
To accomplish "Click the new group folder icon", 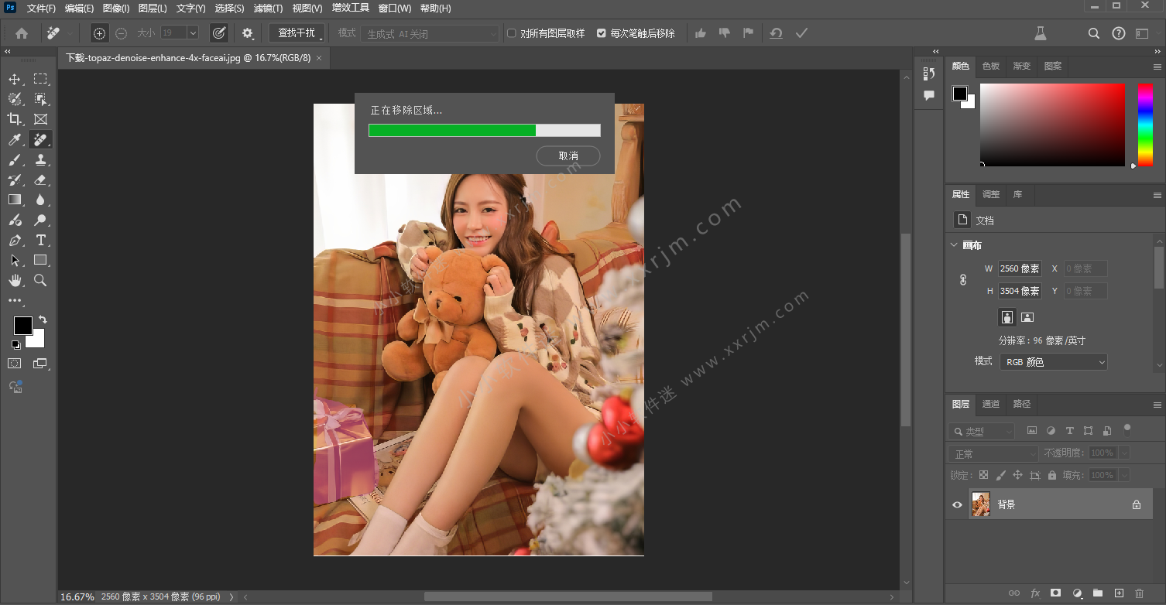I will pyautogui.click(x=1097, y=593).
